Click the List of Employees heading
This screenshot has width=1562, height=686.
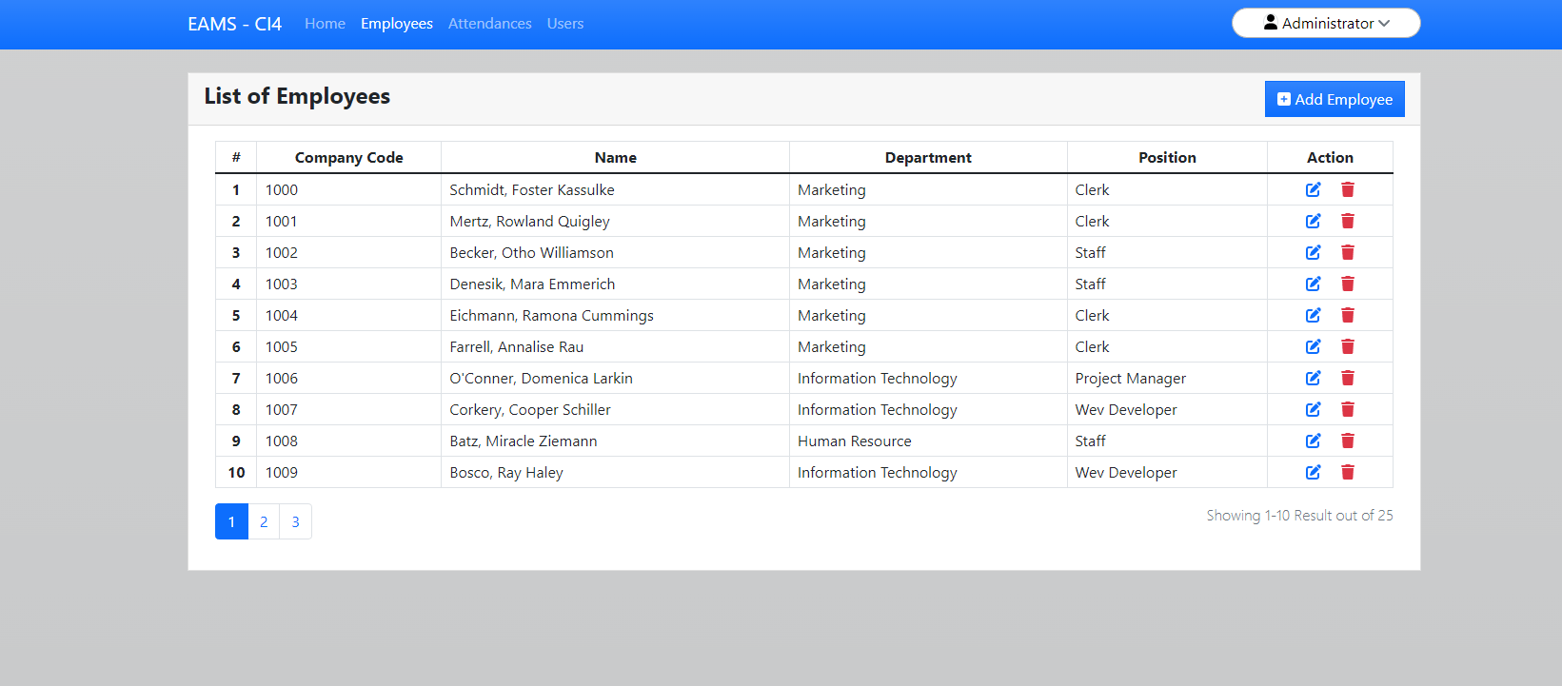click(297, 96)
